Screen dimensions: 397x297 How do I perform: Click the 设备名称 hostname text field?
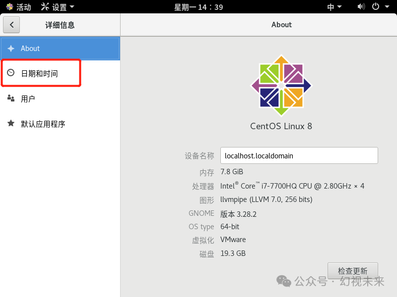pos(299,155)
